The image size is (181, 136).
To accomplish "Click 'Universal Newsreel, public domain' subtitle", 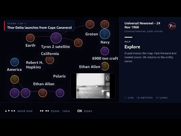I will [x=143, y=31].
